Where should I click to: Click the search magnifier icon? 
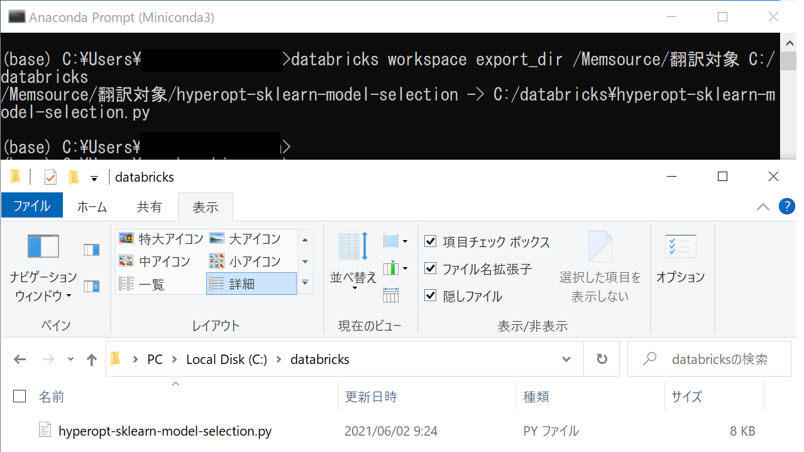(649, 359)
